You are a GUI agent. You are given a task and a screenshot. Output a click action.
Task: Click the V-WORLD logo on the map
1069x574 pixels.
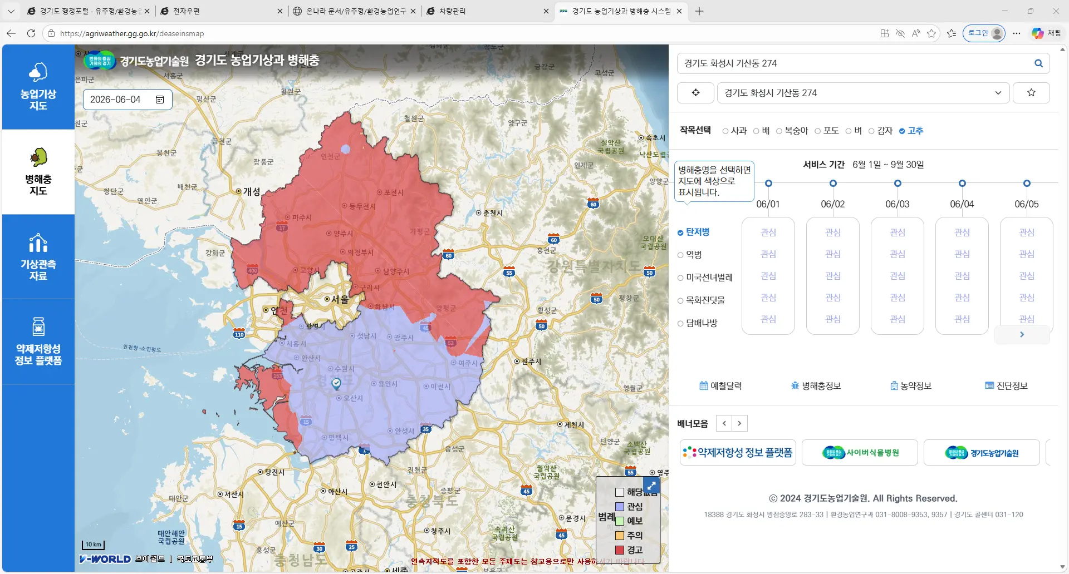click(105, 559)
